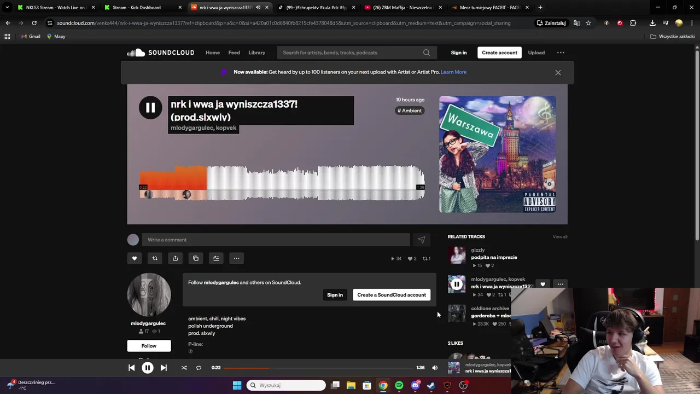Open more menu for related nrk i wwa track

[x=560, y=285]
